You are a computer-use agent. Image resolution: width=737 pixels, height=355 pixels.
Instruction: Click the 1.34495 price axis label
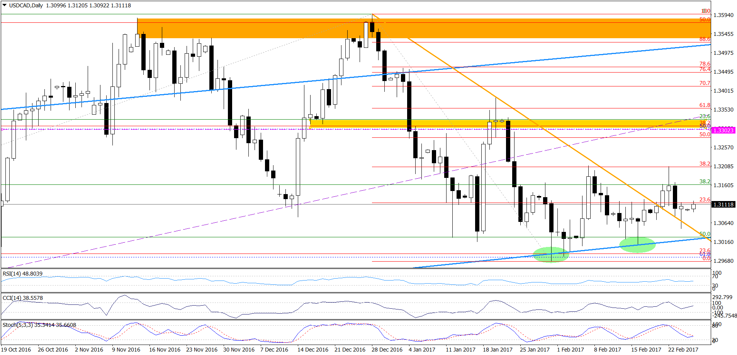point(723,72)
